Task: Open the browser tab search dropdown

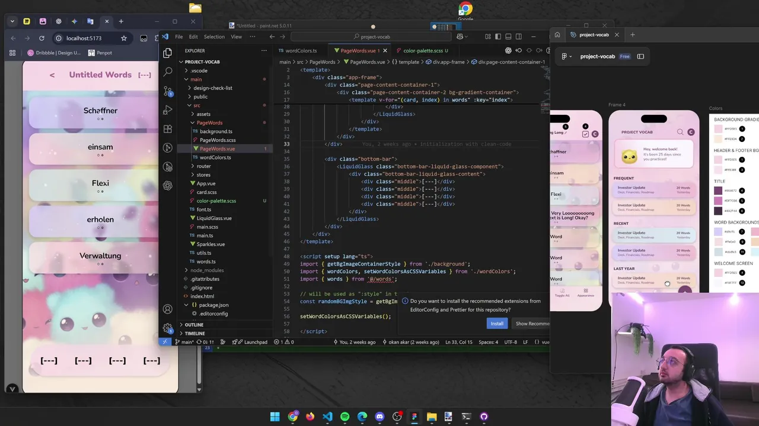Action: click(12, 21)
